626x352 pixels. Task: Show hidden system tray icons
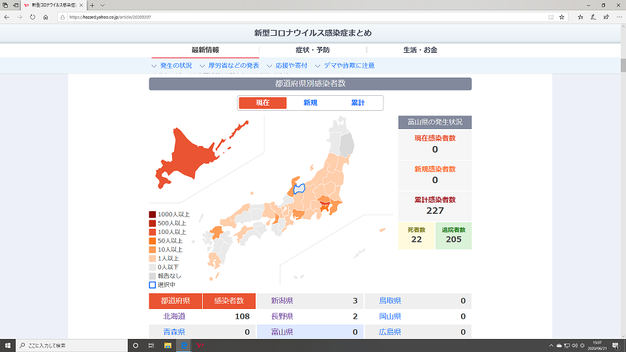pos(552,345)
